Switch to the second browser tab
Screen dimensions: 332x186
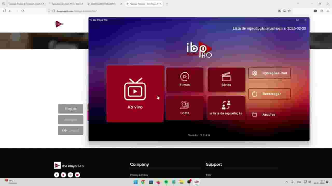66,4
